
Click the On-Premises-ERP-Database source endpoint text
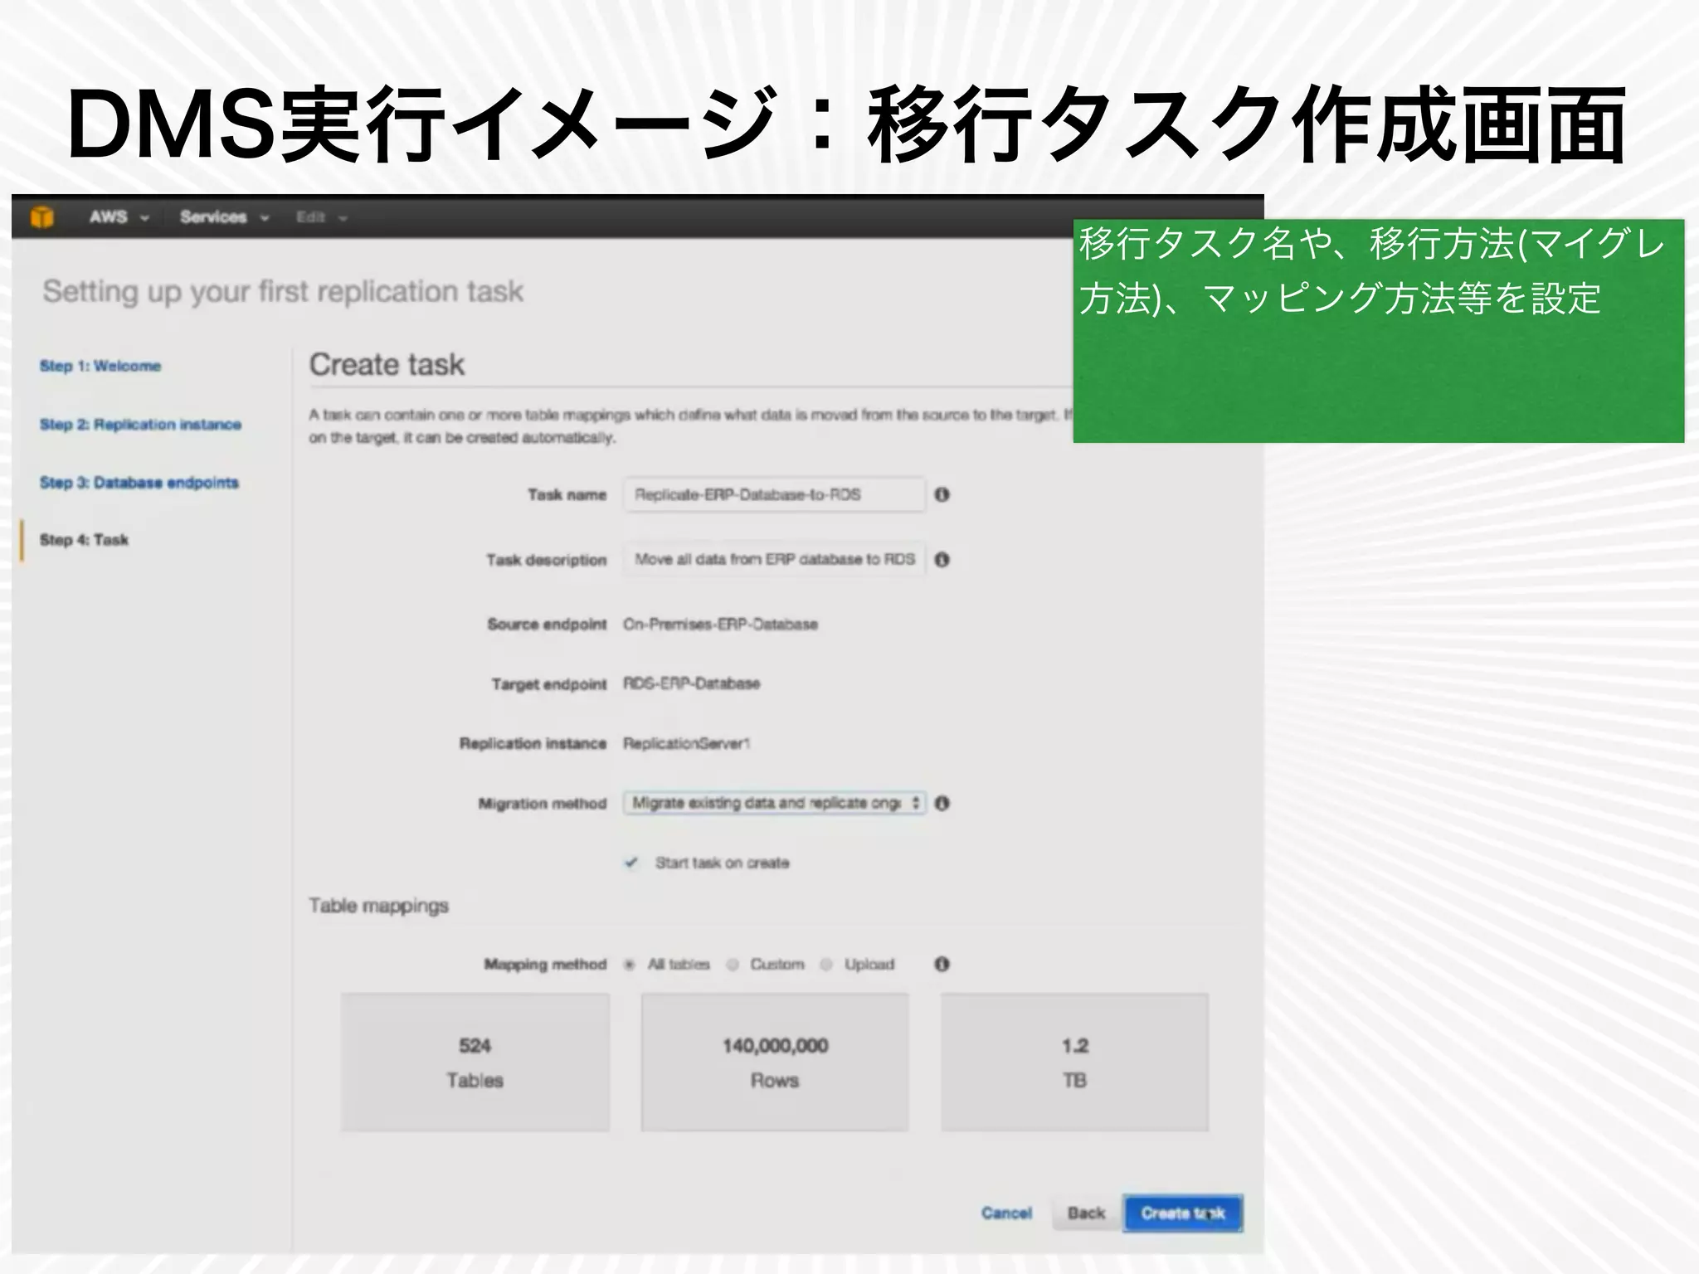(x=721, y=624)
